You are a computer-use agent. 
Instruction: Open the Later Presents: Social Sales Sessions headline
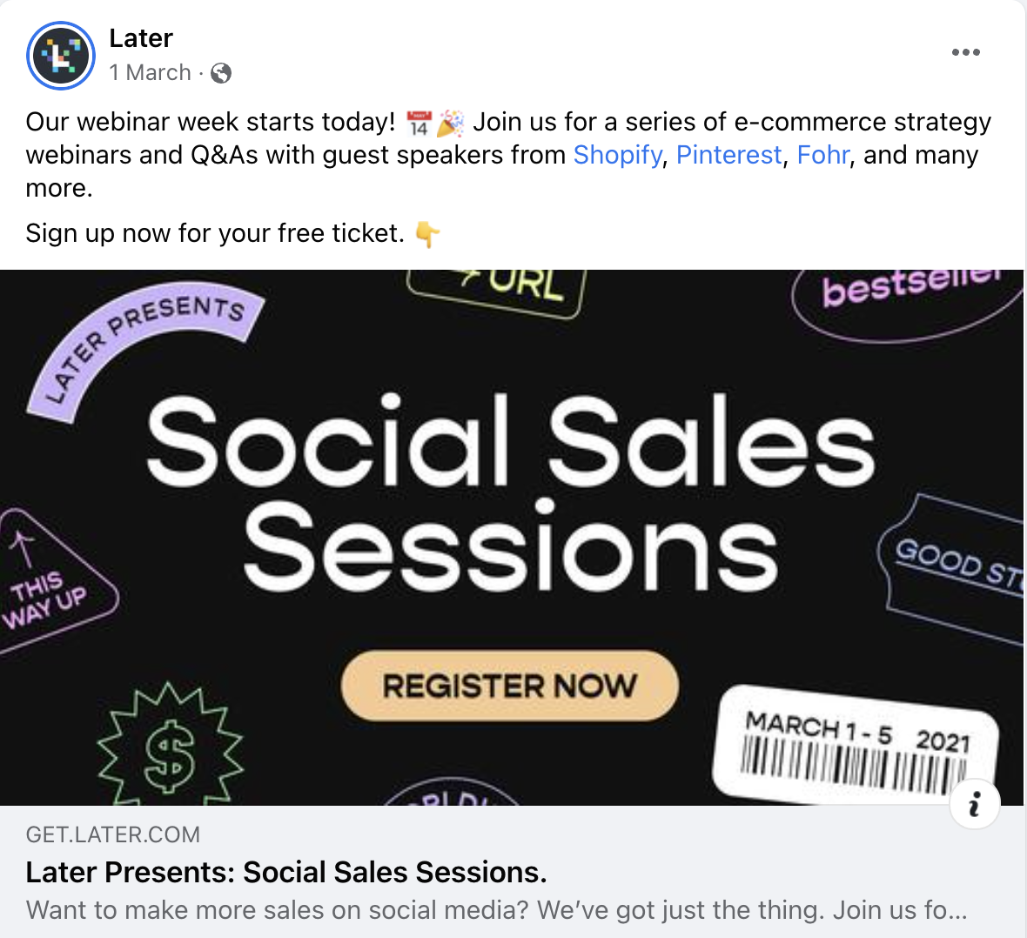pyautogui.click(x=286, y=873)
